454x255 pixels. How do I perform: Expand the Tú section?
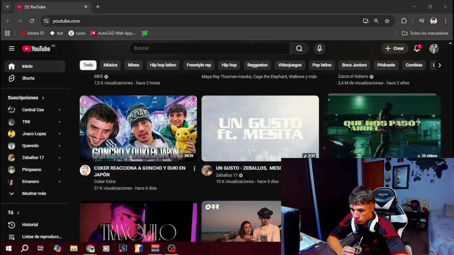[13, 212]
